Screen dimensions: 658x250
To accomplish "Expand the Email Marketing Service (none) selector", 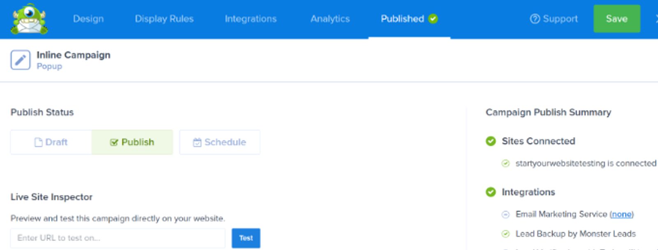I will point(622,214).
